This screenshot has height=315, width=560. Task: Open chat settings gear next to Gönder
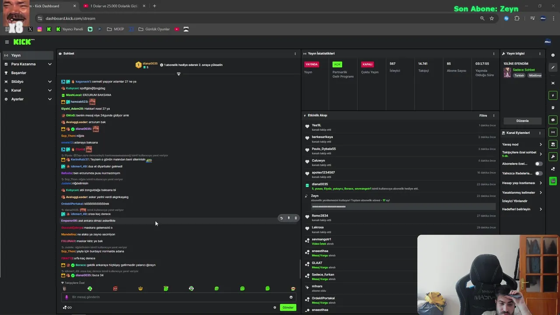[x=275, y=308]
